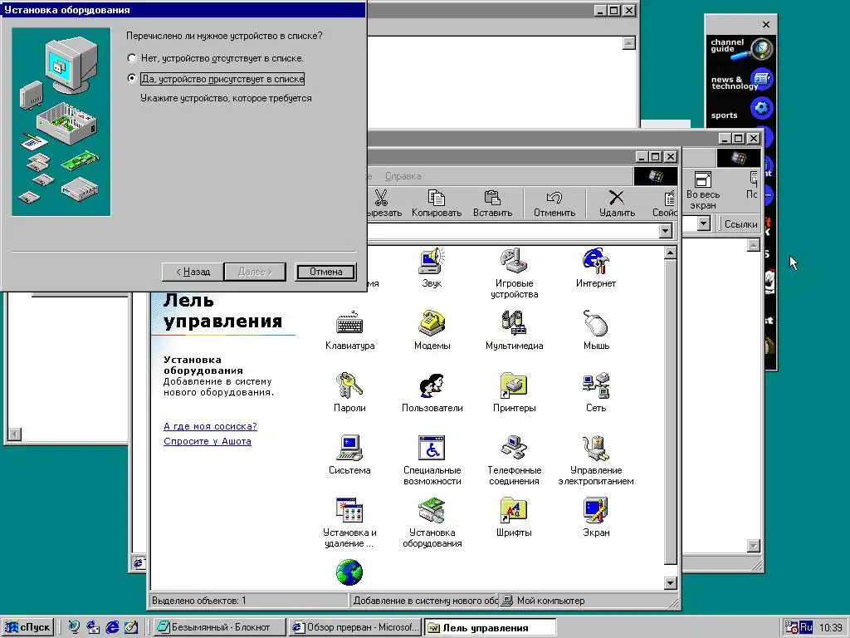Choose 'Да, устройство присутствует в списке'

216,79
